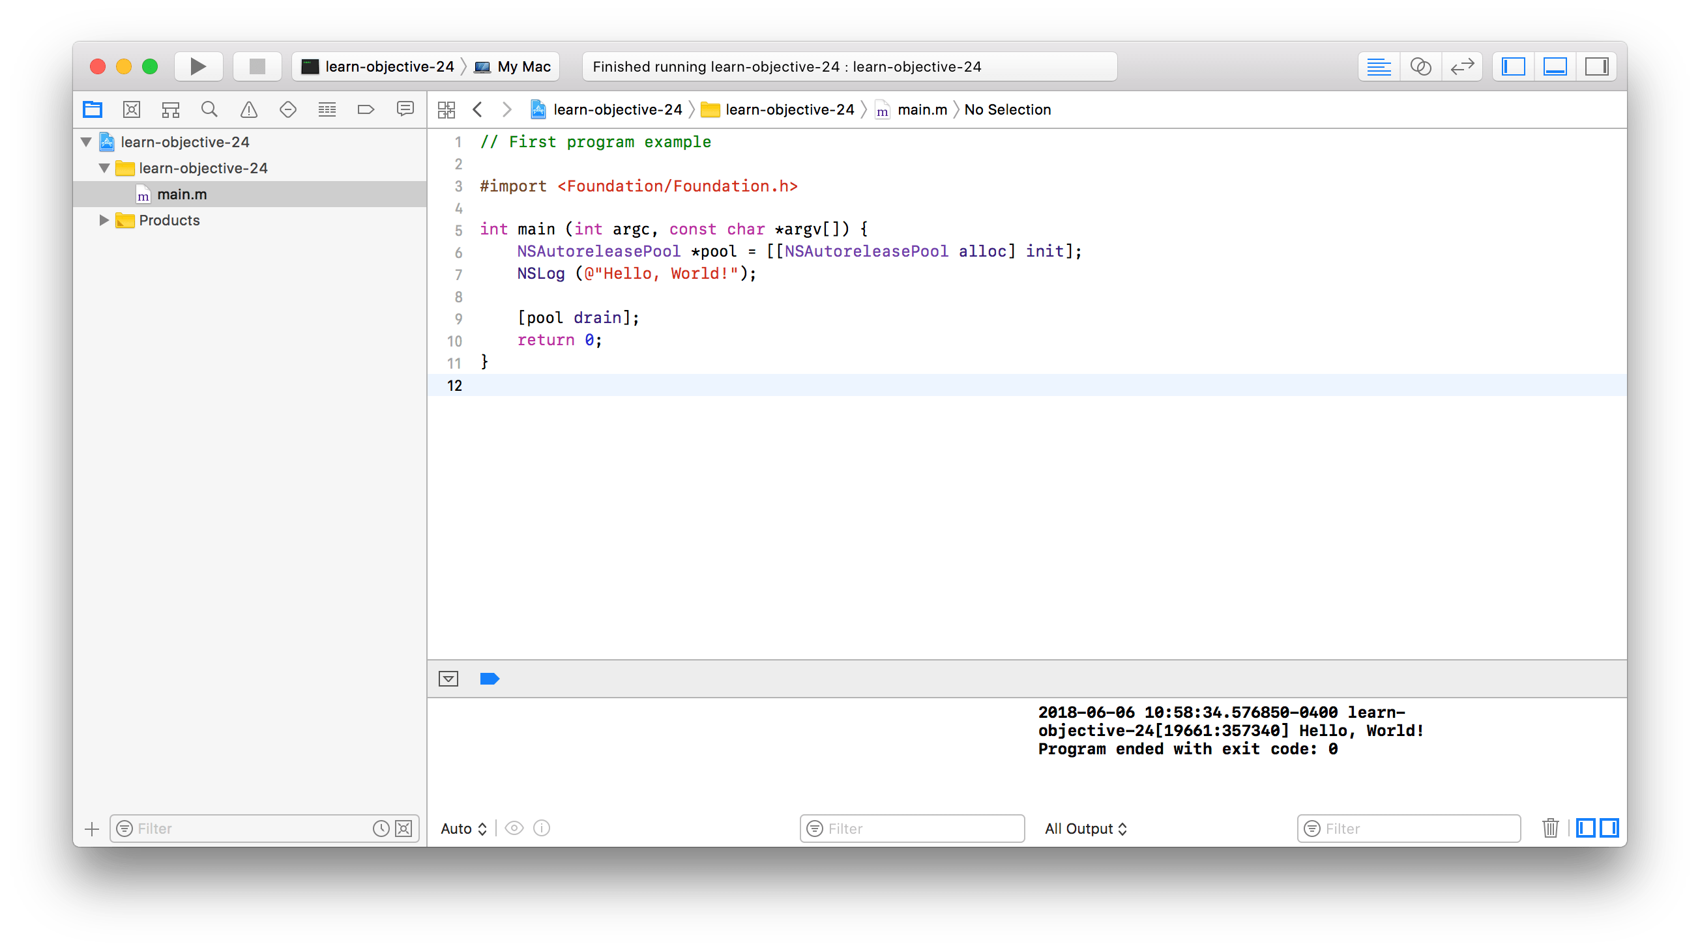Hide the Navigator panel

click(x=1513, y=66)
